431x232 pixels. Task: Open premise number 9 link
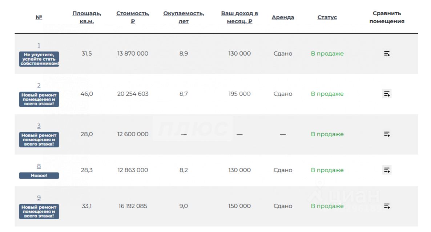tap(39, 198)
